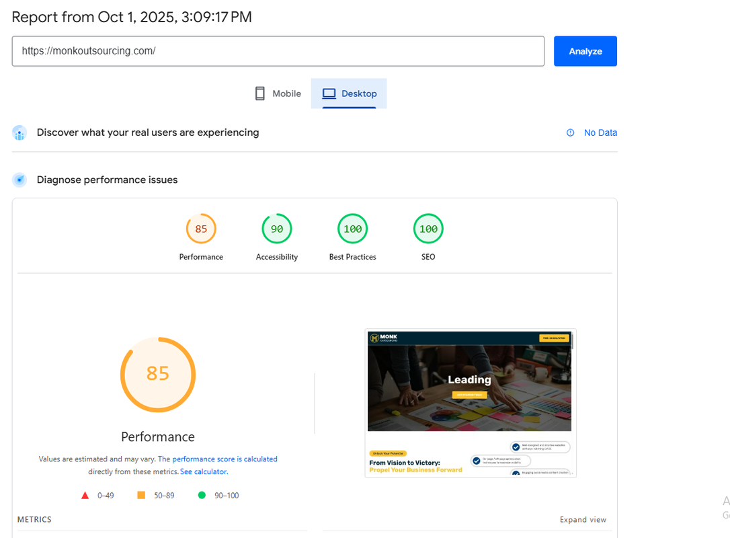Screen dimensions: 730x538
Task: Click the Diagnose performance issues icon
Action: click(19, 180)
